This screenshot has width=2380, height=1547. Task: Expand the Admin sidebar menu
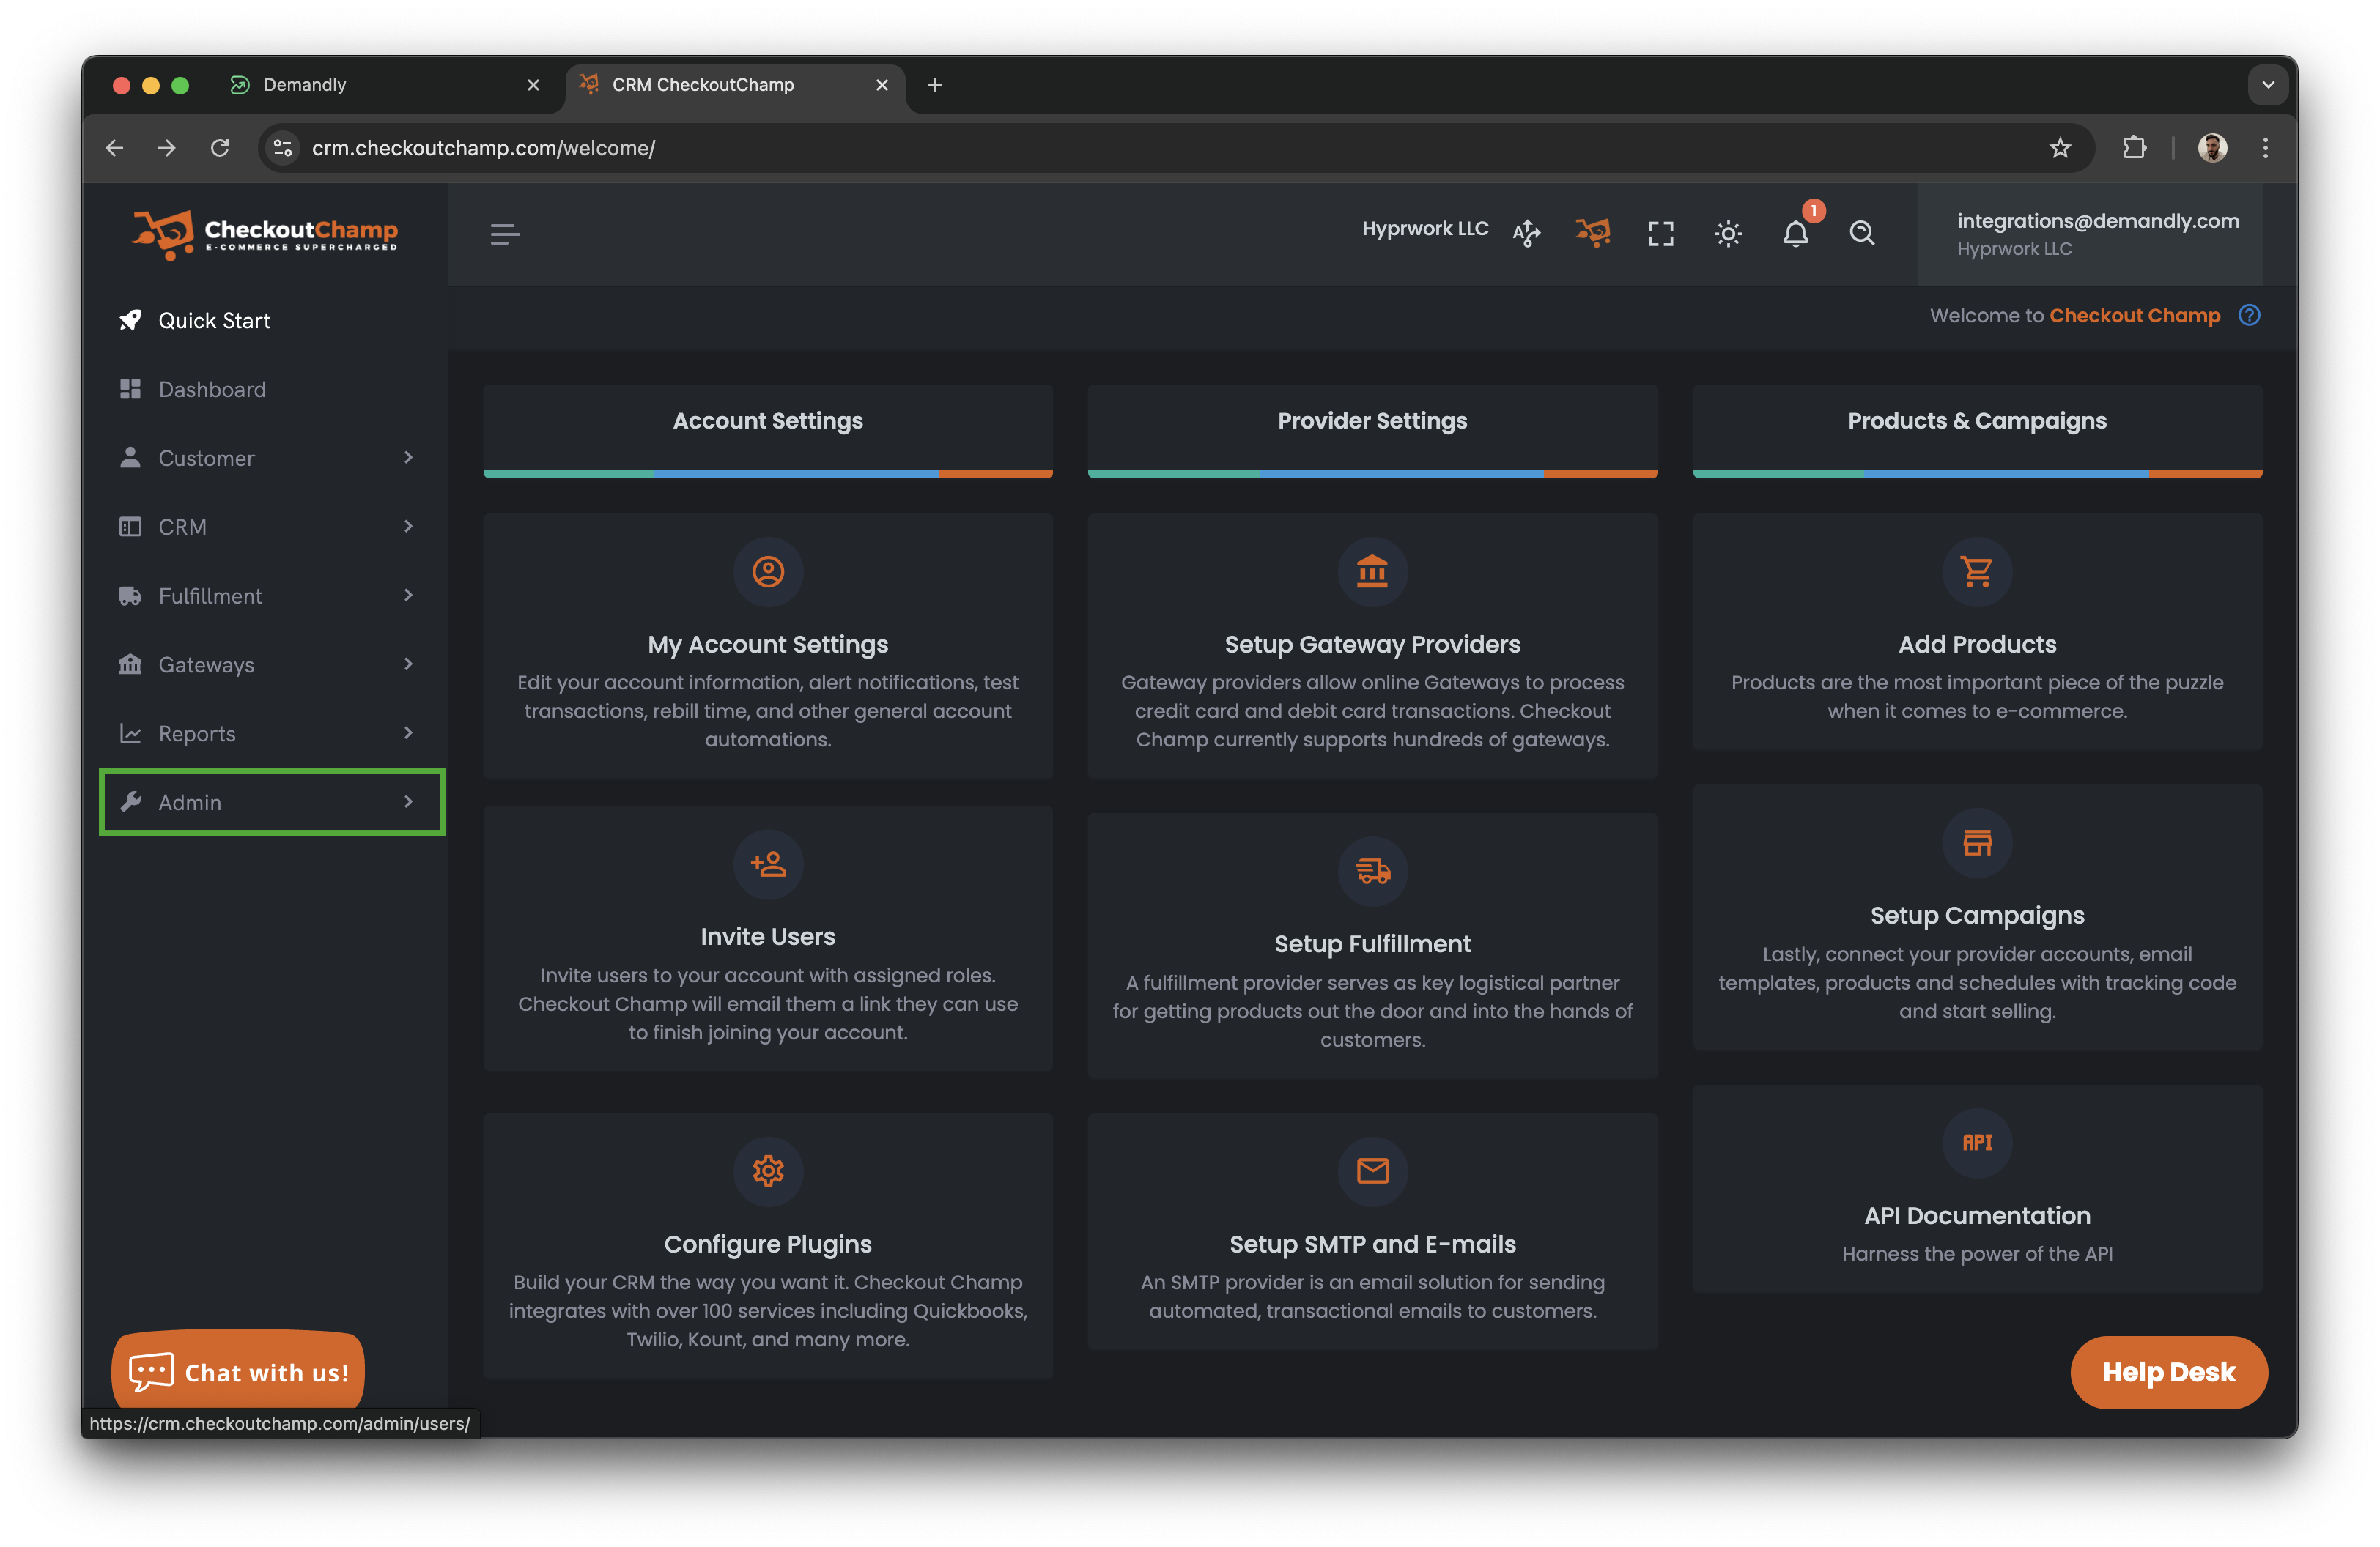tap(272, 801)
